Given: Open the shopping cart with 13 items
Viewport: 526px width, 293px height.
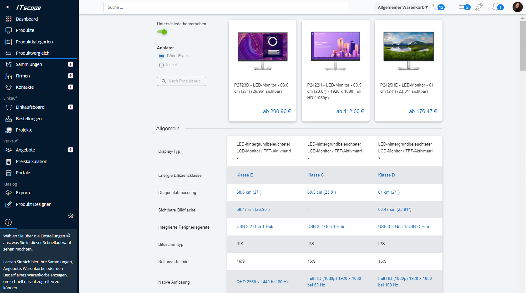Looking at the screenshot, I should pos(438,7).
